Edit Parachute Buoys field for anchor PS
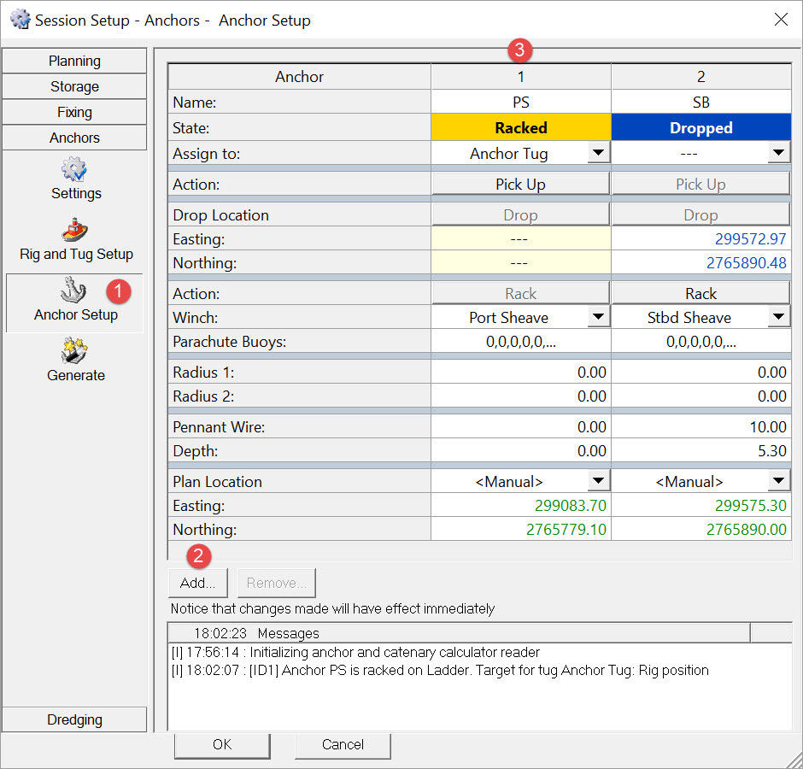Image resolution: width=803 pixels, height=769 pixels. pos(520,342)
